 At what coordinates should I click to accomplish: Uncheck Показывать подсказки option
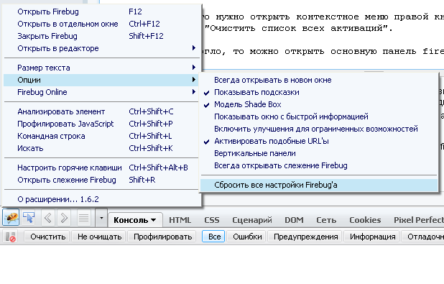click(319, 92)
